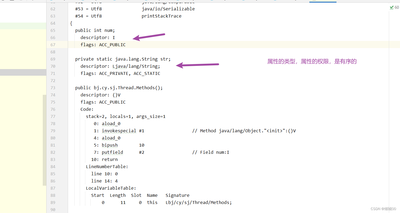Viewport: 400px width, 213px height.
Task: Click gutter line number 65
Action: pyautogui.click(x=53, y=30)
